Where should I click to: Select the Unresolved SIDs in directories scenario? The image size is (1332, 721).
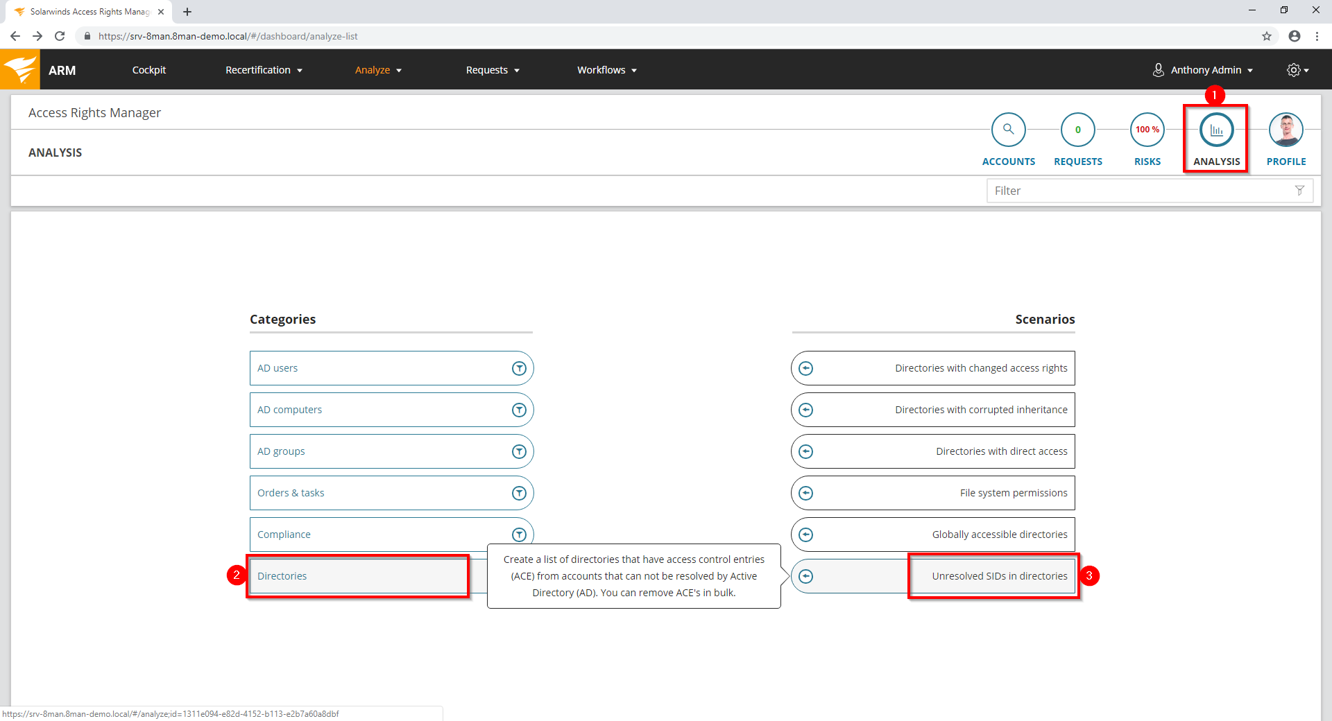(x=999, y=576)
